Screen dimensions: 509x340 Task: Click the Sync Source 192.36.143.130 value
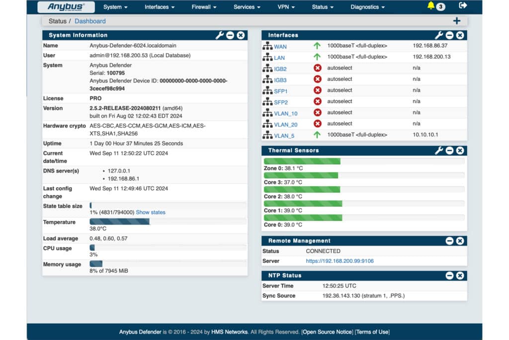point(363,296)
